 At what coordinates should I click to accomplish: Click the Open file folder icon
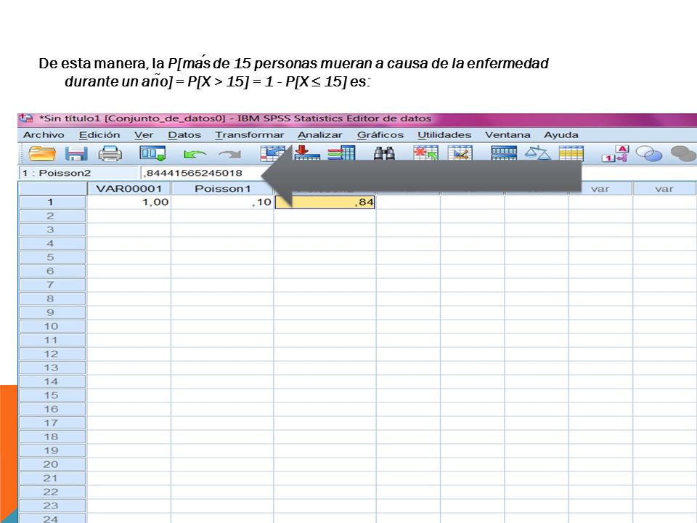42,154
